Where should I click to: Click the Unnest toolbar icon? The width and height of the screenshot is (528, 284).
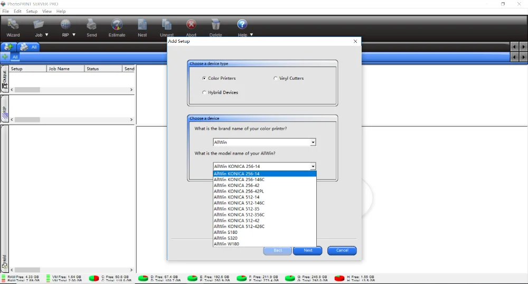pyautogui.click(x=167, y=25)
